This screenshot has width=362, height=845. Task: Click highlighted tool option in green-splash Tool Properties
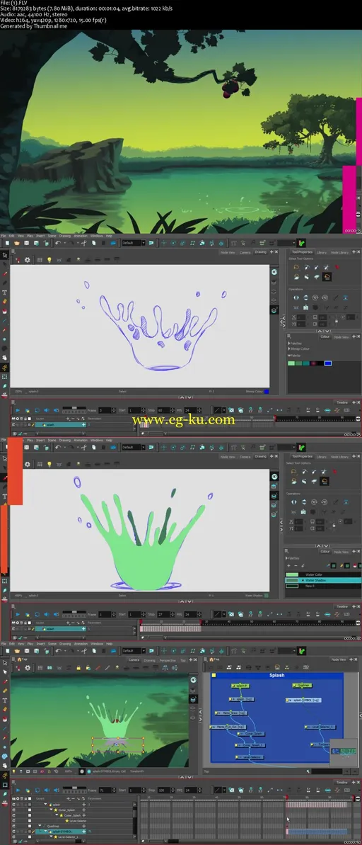tap(325, 481)
